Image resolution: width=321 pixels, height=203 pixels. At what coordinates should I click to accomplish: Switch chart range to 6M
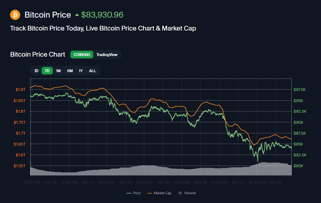tap(70, 71)
